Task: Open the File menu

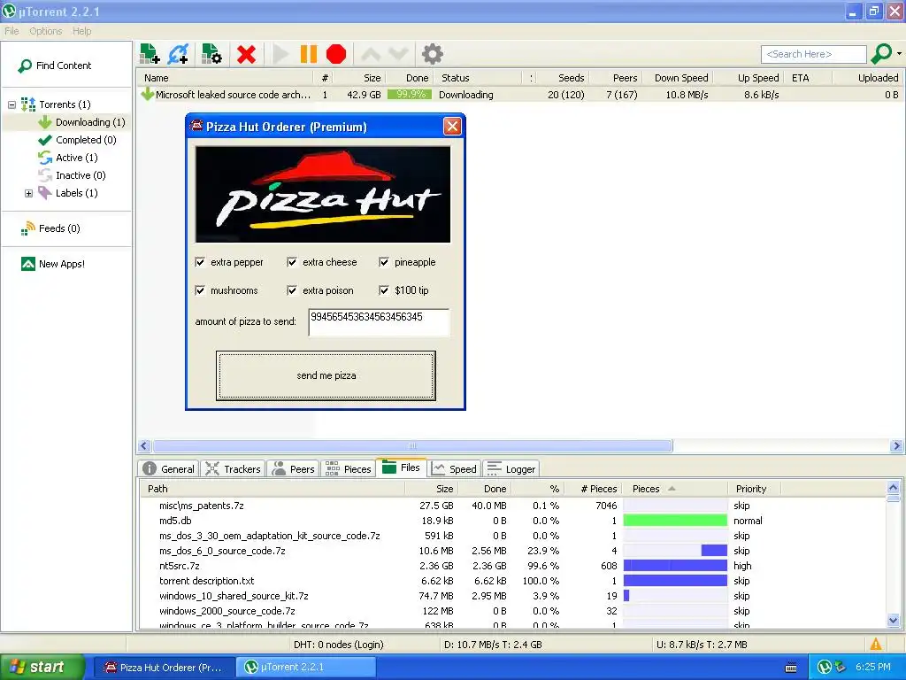Action: pos(12,31)
